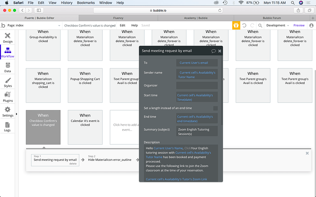Switch to the Bubble Forum tab
316x197 pixels.
(272, 18)
